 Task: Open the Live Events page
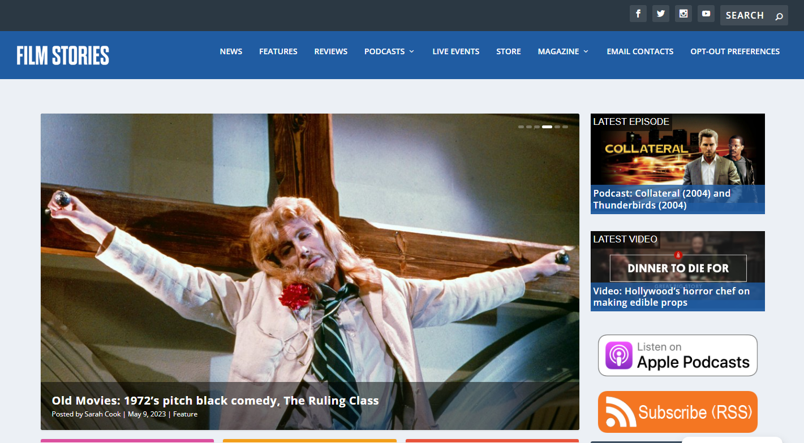(x=456, y=51)
